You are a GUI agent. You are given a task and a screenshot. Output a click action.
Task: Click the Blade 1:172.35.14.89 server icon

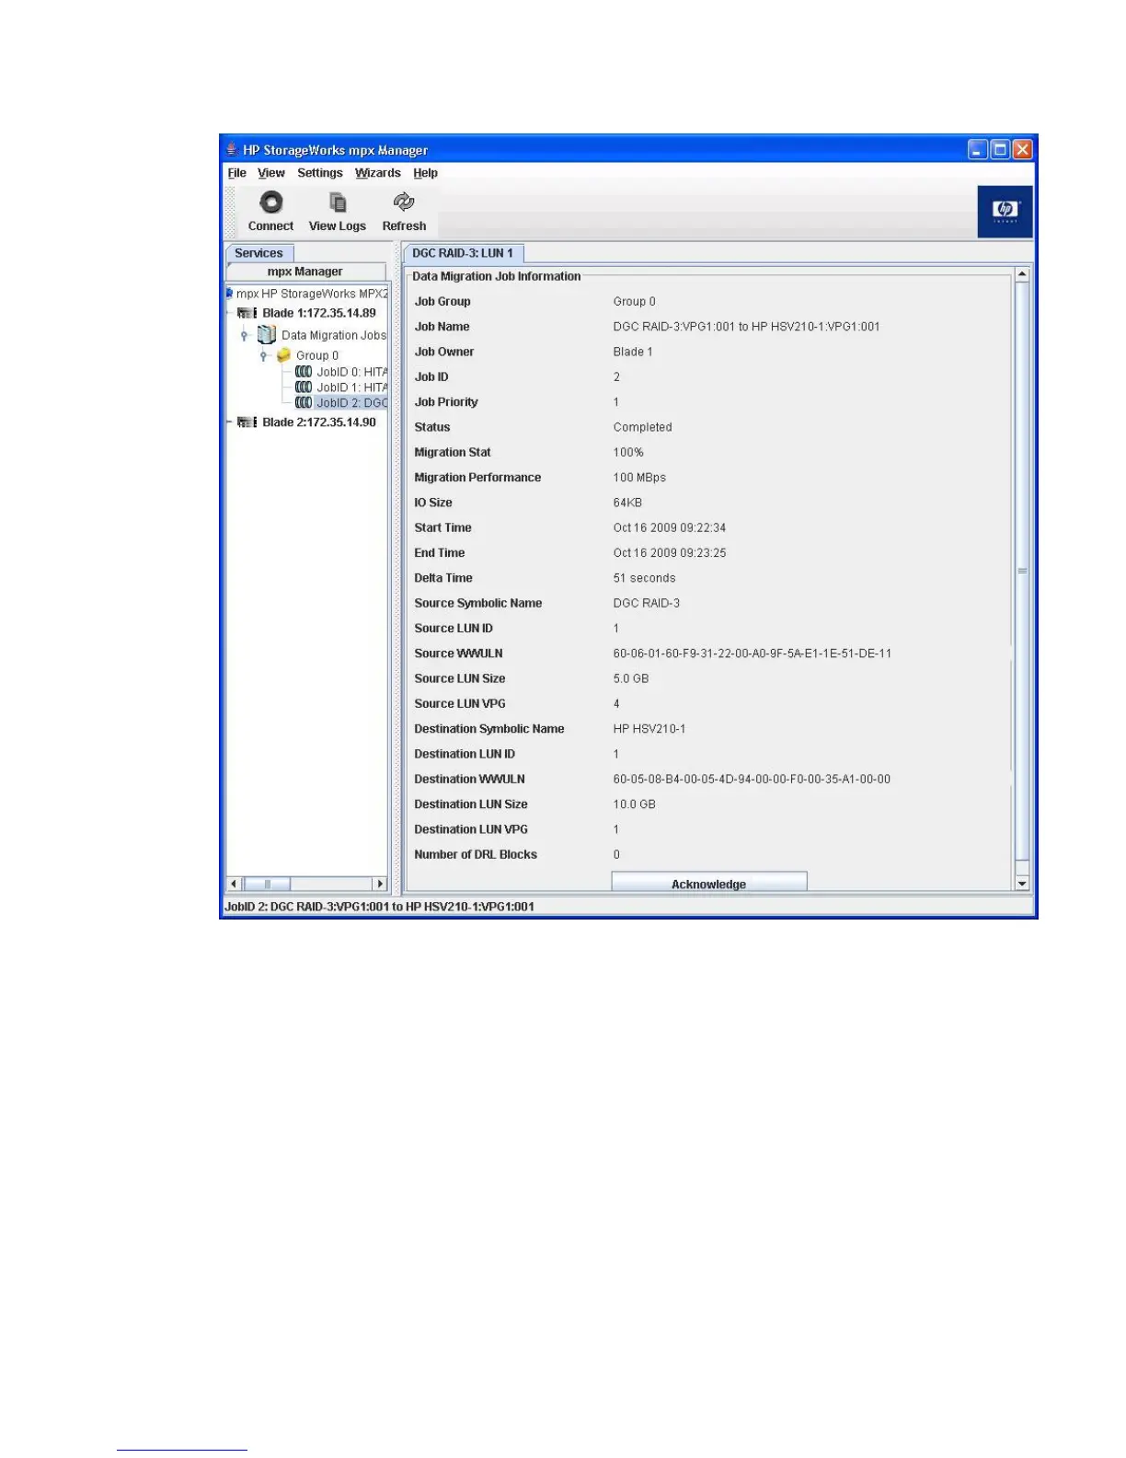pyautogui.click(x=247, y=313)
